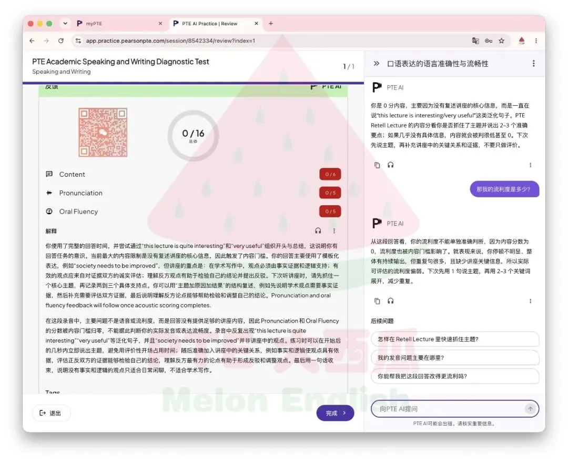Viewport: 568px width, 462px height.
Task: Open site information icon in address bar
Action: point(78,41)
